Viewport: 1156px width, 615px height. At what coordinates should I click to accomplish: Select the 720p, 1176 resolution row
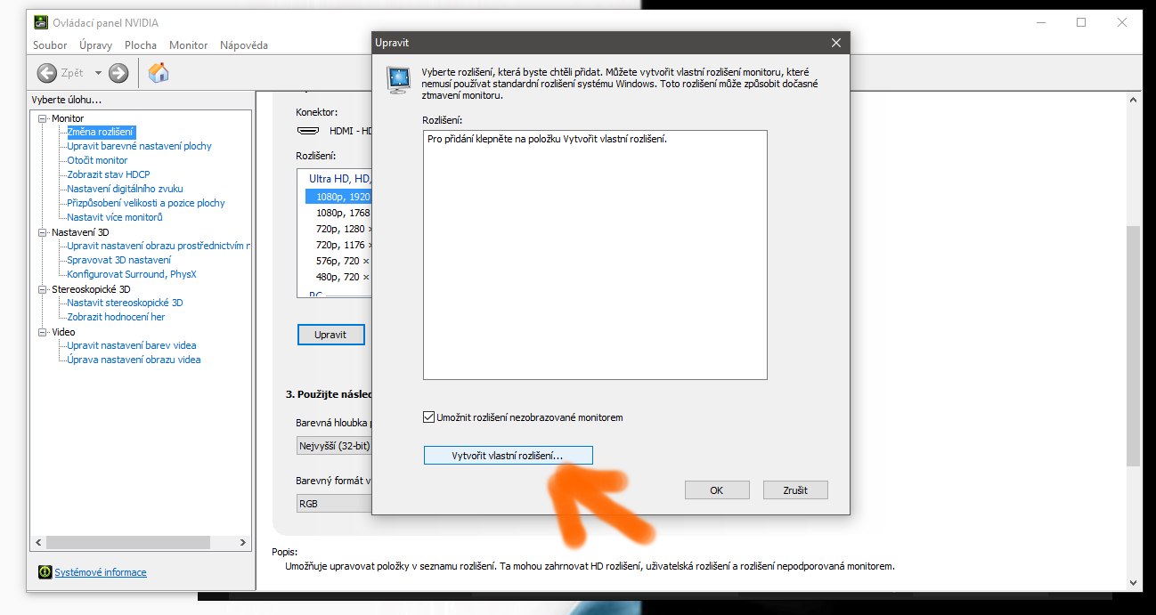pyautogui.click(x=338, y=245)
